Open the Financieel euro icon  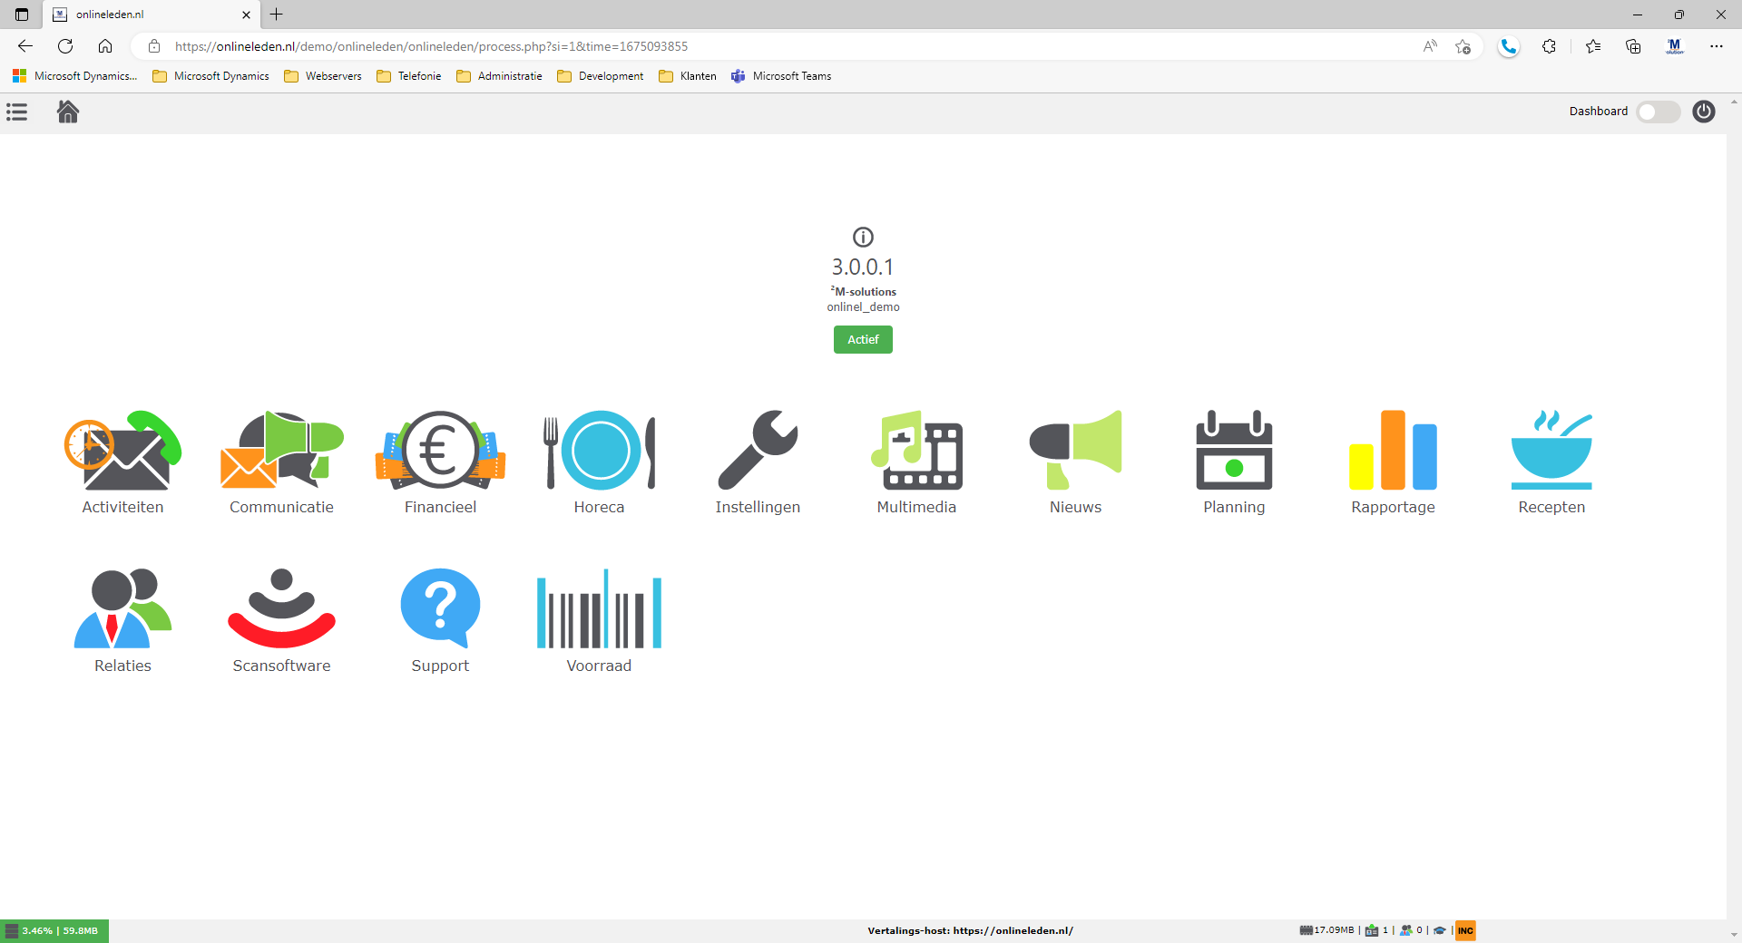click(x=440, y=451)
